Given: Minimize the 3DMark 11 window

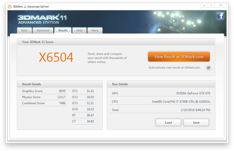Looking at the screenshot, I should pyautogui.click(x=204, y=5).
